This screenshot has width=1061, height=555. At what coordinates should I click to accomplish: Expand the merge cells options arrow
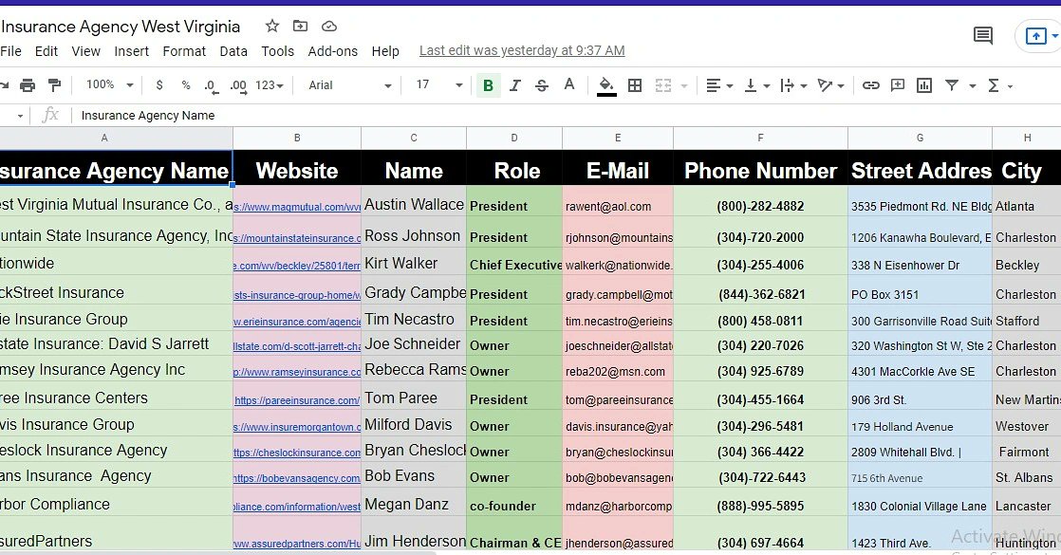pyautogui.click(x=684, y=86)
